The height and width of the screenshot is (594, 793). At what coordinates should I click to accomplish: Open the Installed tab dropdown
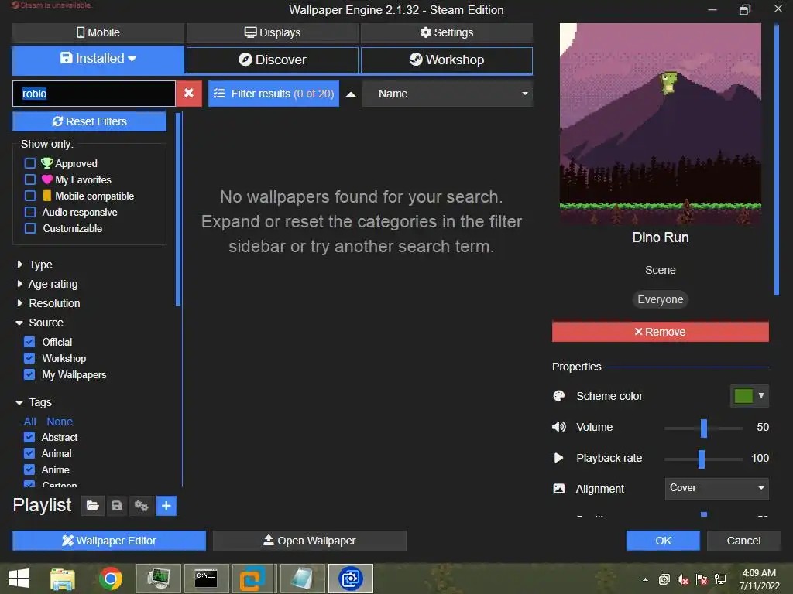98,59
